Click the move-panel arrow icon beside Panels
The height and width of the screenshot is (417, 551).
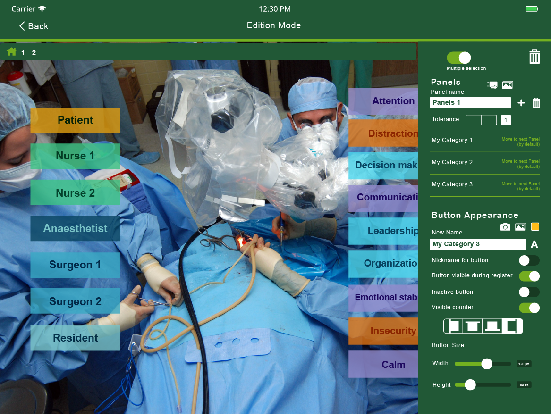[492, 85]
